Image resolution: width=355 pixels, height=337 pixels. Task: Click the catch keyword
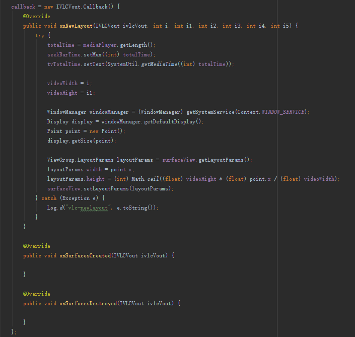49,198
